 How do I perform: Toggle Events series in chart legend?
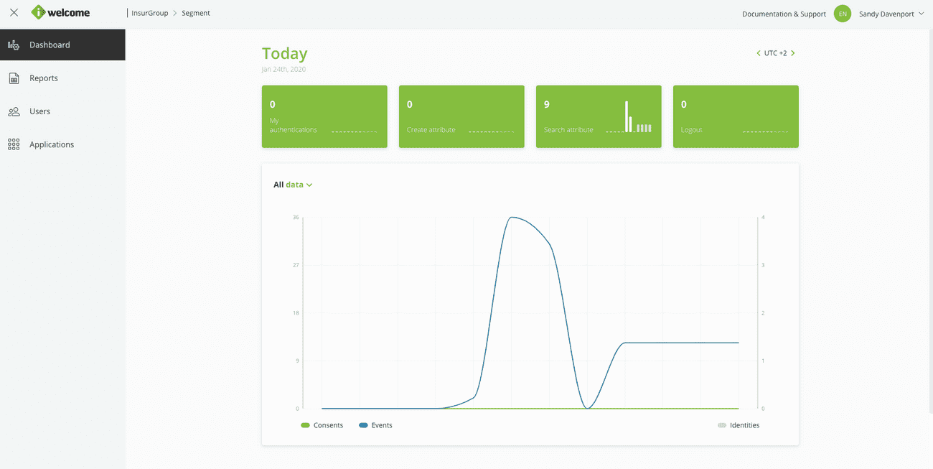pyautogui.click(x=375, y=425)
